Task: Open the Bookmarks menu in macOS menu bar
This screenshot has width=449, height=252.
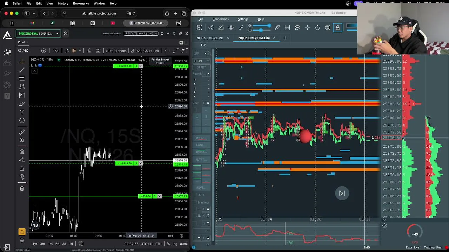Action: point(81,3)
